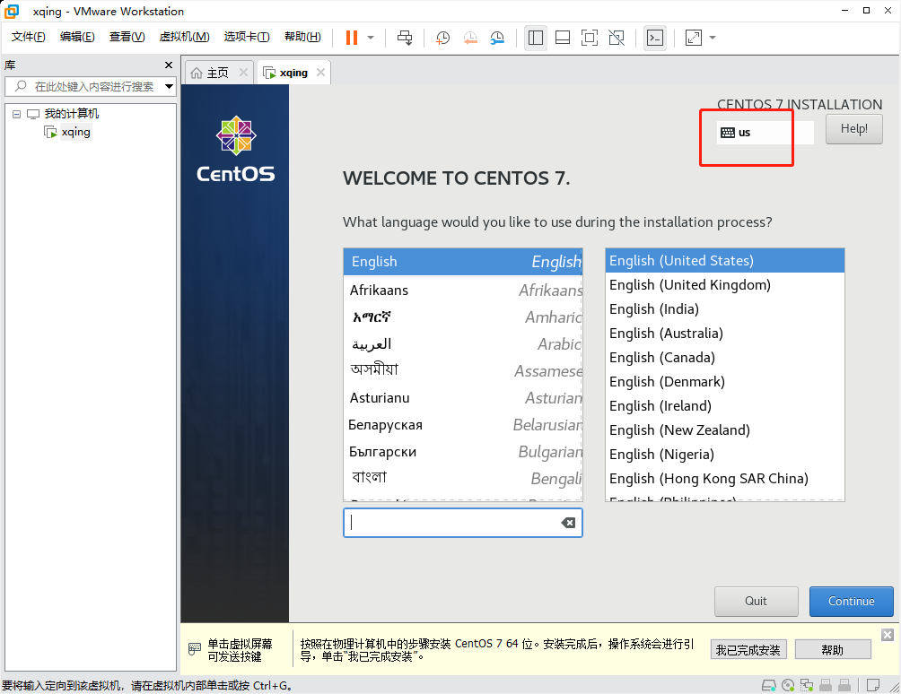This screenshot has width=901, height=694.
Task: Click the Continue button
Action: coord(851,601)
